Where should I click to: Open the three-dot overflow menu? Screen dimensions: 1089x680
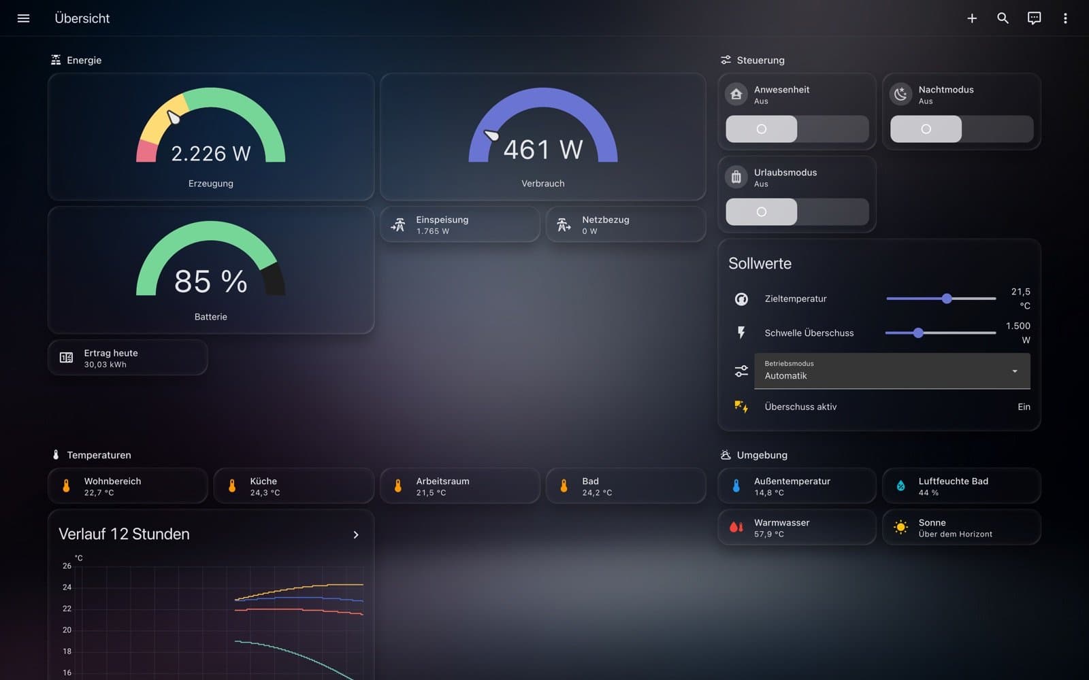pyautogui.click(x=1065, y=18)
